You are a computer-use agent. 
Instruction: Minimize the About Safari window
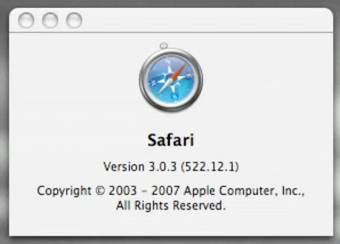(50, 20)
